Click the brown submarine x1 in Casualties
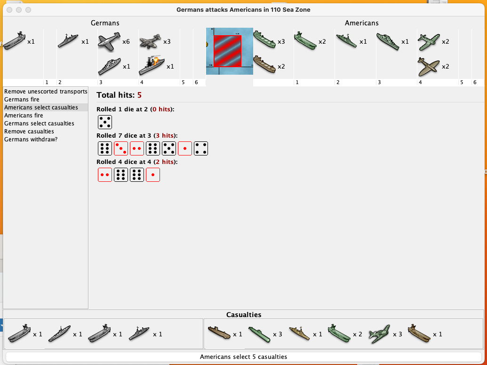The image size is (487, 365). [219, 334]
